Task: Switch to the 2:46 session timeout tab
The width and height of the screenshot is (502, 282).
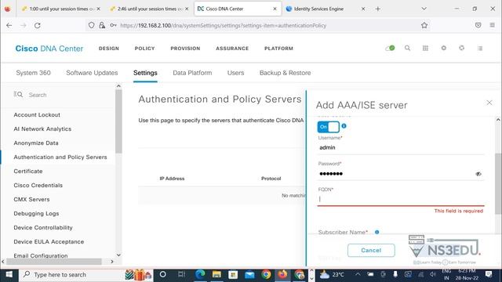Action: pos(149,9)
